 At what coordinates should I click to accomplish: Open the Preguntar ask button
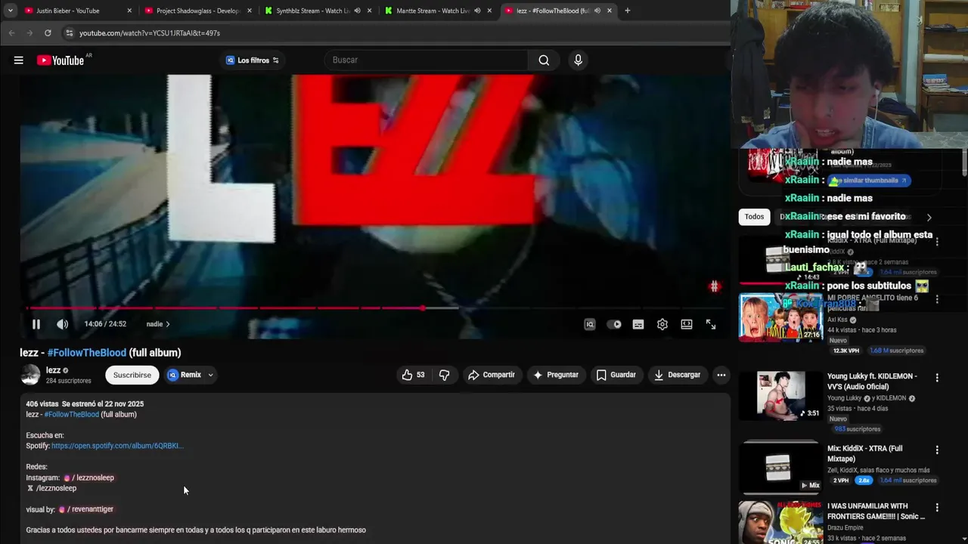(x=556, y=375)
